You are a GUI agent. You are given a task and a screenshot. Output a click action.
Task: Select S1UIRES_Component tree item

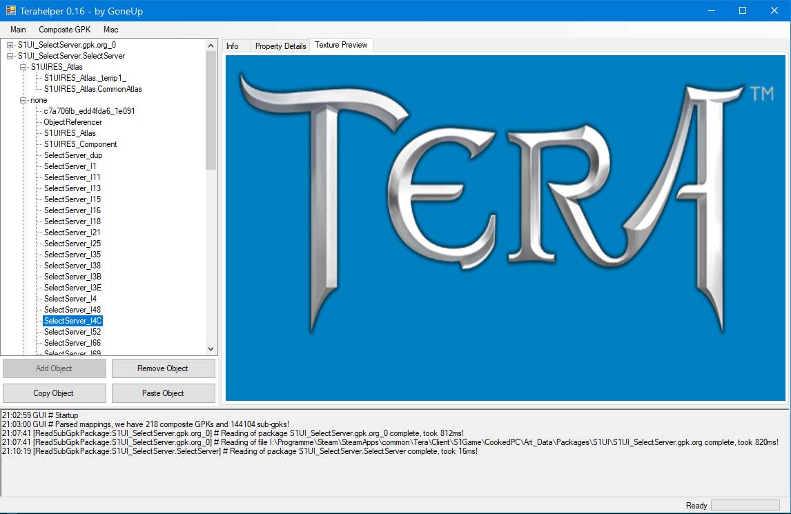click(x=81, y=144)
